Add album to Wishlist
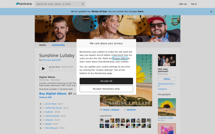This screenshot has height=134, width=215. (x=131, y=110)
